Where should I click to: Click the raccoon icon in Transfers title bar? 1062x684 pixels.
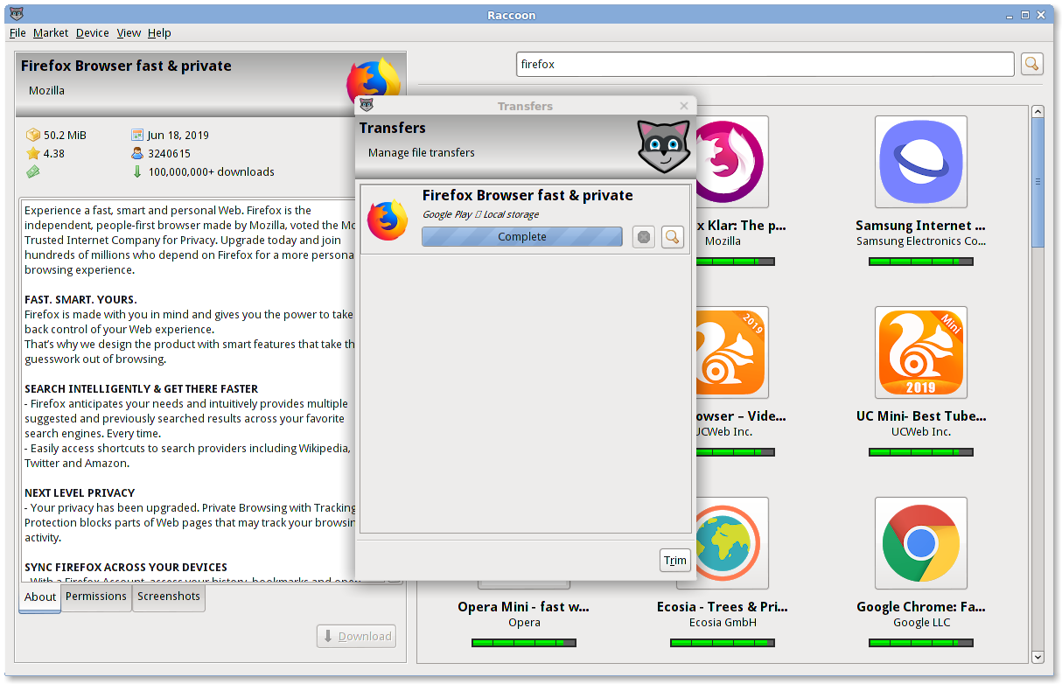[x=367, y=105]
